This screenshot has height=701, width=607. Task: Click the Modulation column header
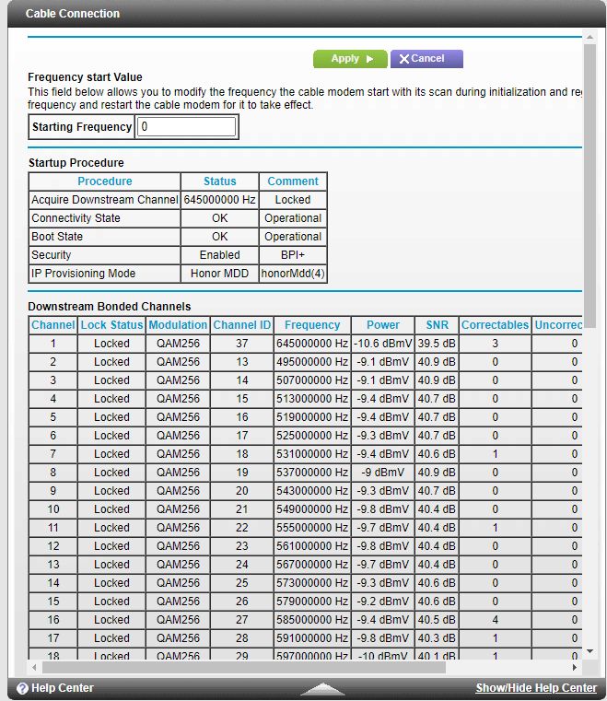178,325
